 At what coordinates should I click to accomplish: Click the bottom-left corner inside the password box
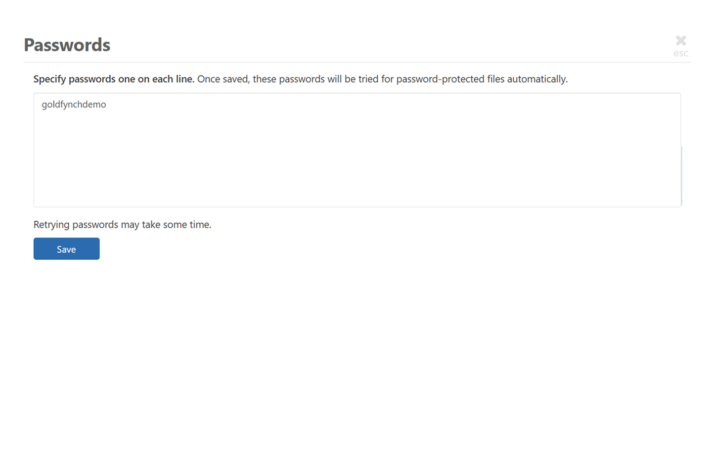pyautogui.click(x=41, y=200)
